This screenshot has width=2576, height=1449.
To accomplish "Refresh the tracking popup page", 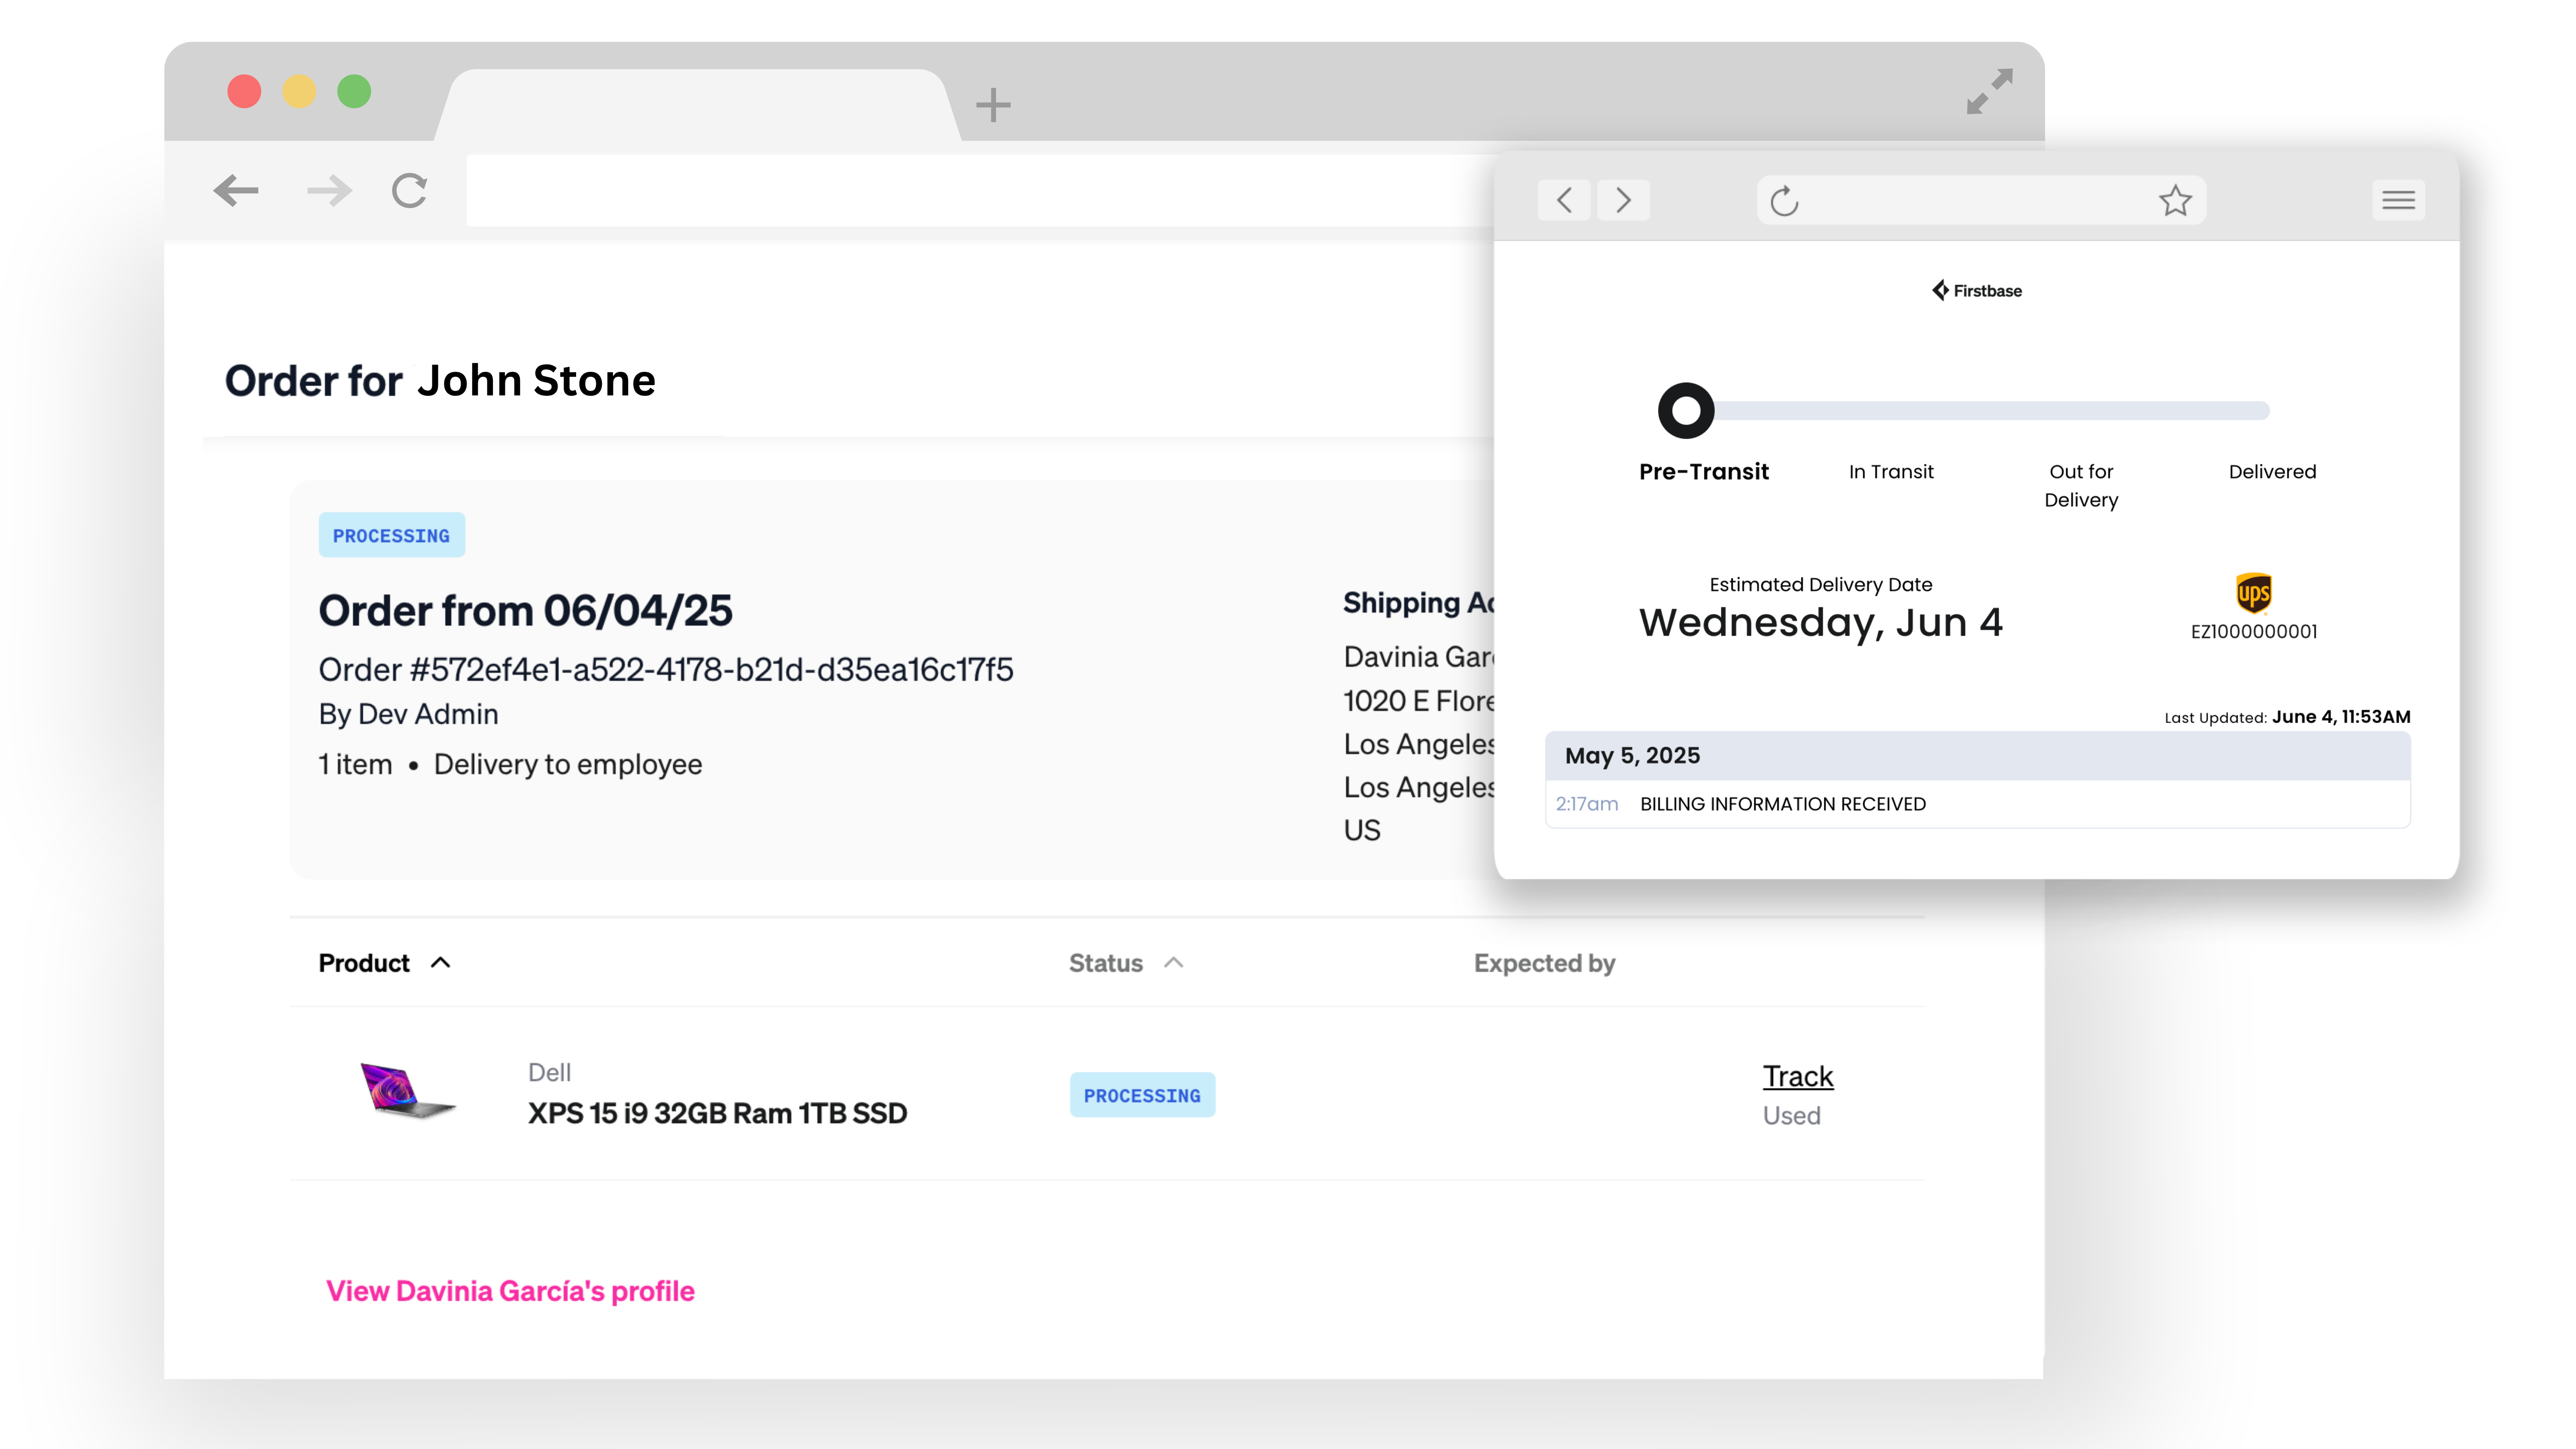I will pos(1784,201).
